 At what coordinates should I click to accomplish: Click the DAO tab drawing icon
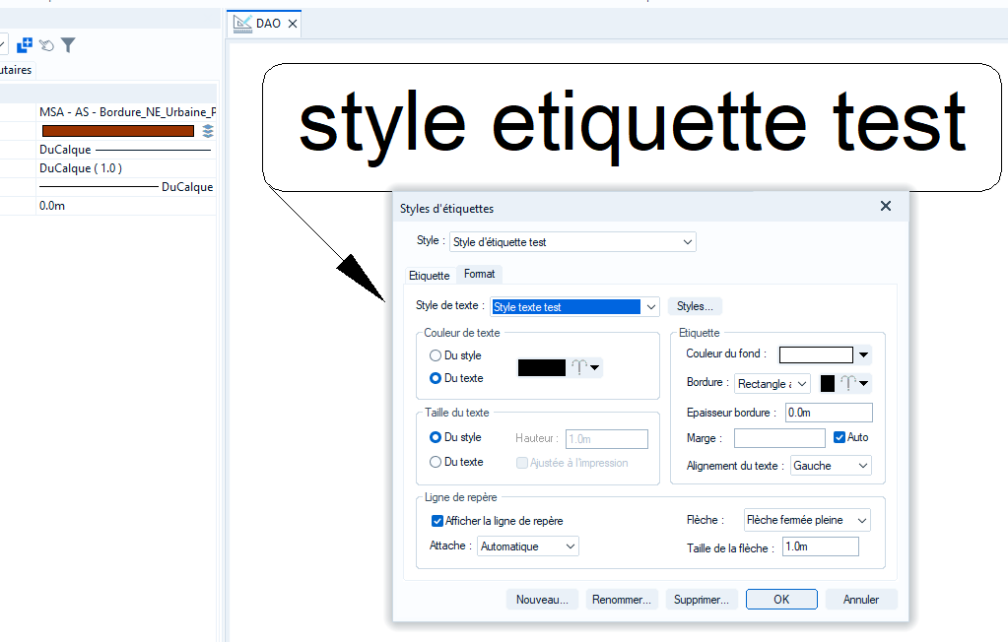[242, 23]
